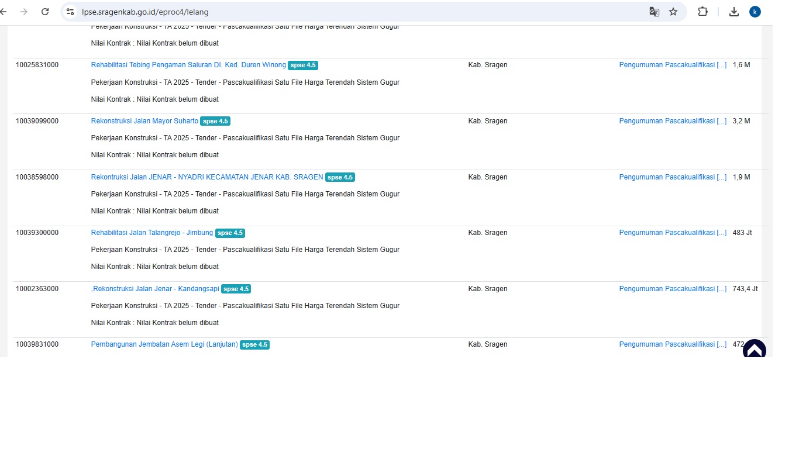Click spse 4.5 badge beside Duren Winong tender

click(x=303, y=65)
